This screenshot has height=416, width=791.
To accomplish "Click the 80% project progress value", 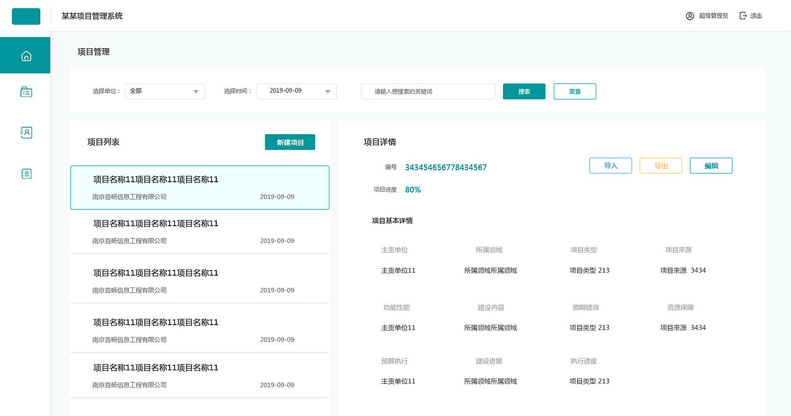I will click(413, 190).
